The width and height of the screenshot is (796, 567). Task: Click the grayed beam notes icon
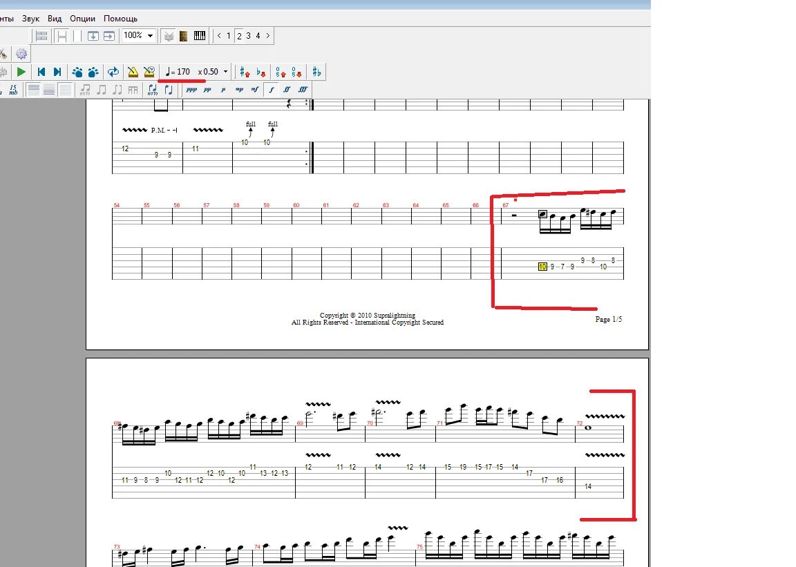coord(102,90)
